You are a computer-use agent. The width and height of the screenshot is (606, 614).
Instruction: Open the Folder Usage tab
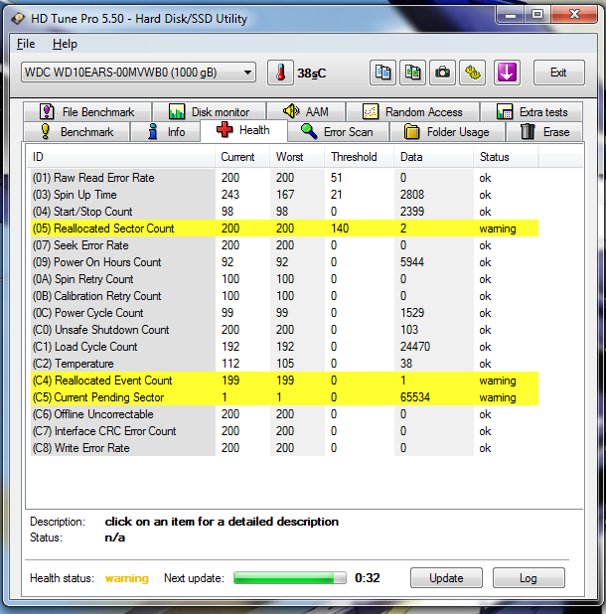pos(447,132)
